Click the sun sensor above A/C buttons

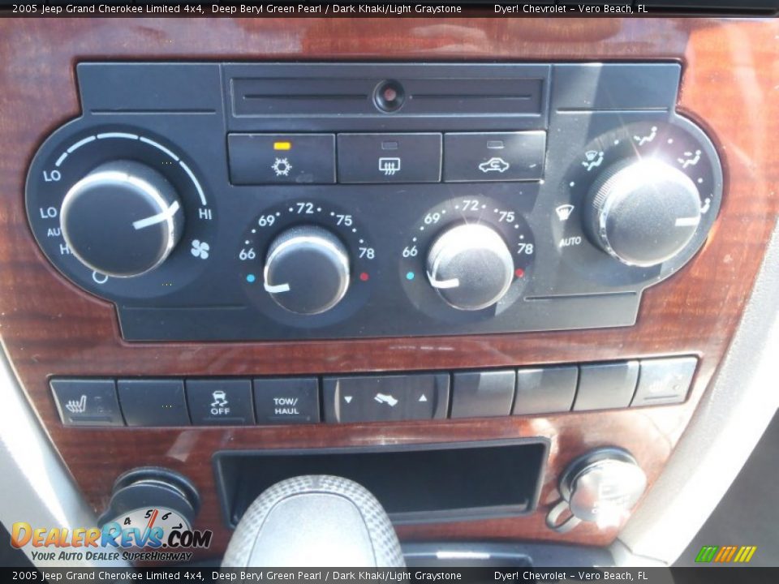tap(389, 96)
